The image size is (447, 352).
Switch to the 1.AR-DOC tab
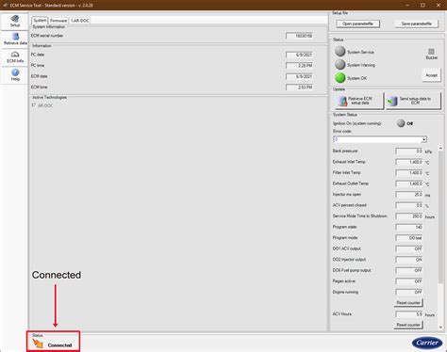pos(80,21)
